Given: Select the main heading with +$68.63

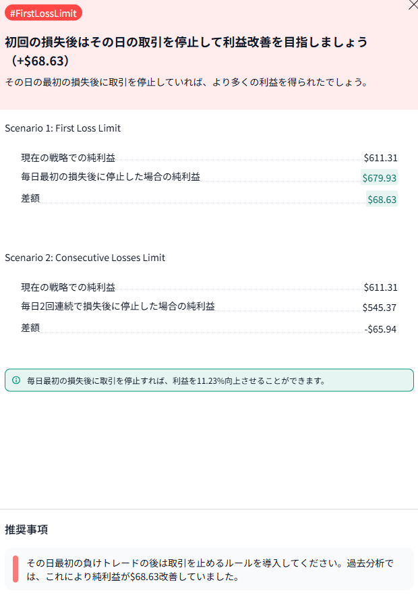Looking at the screenshot, I should [186, 51].
